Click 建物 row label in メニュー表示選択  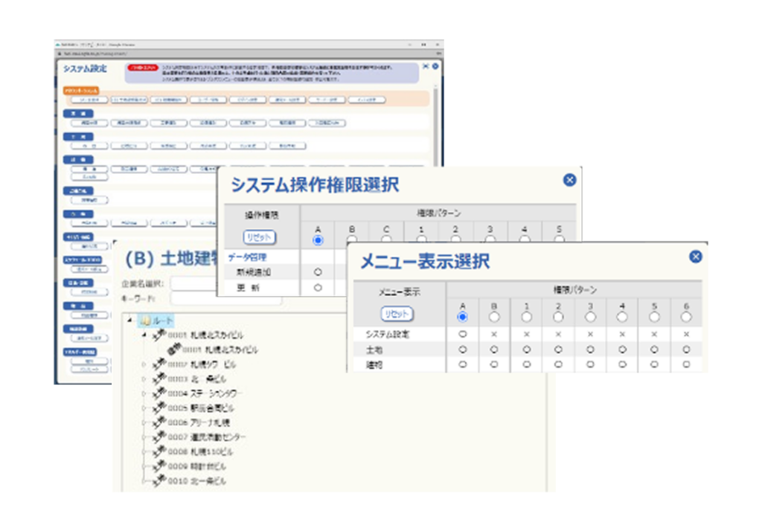(x=374, y=364)
